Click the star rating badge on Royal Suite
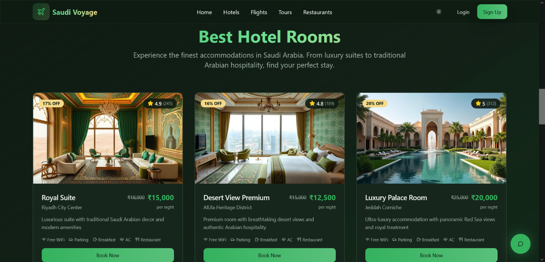Image resolution: width=545 pixels, height=262 pixels. [x=160, y=104]
